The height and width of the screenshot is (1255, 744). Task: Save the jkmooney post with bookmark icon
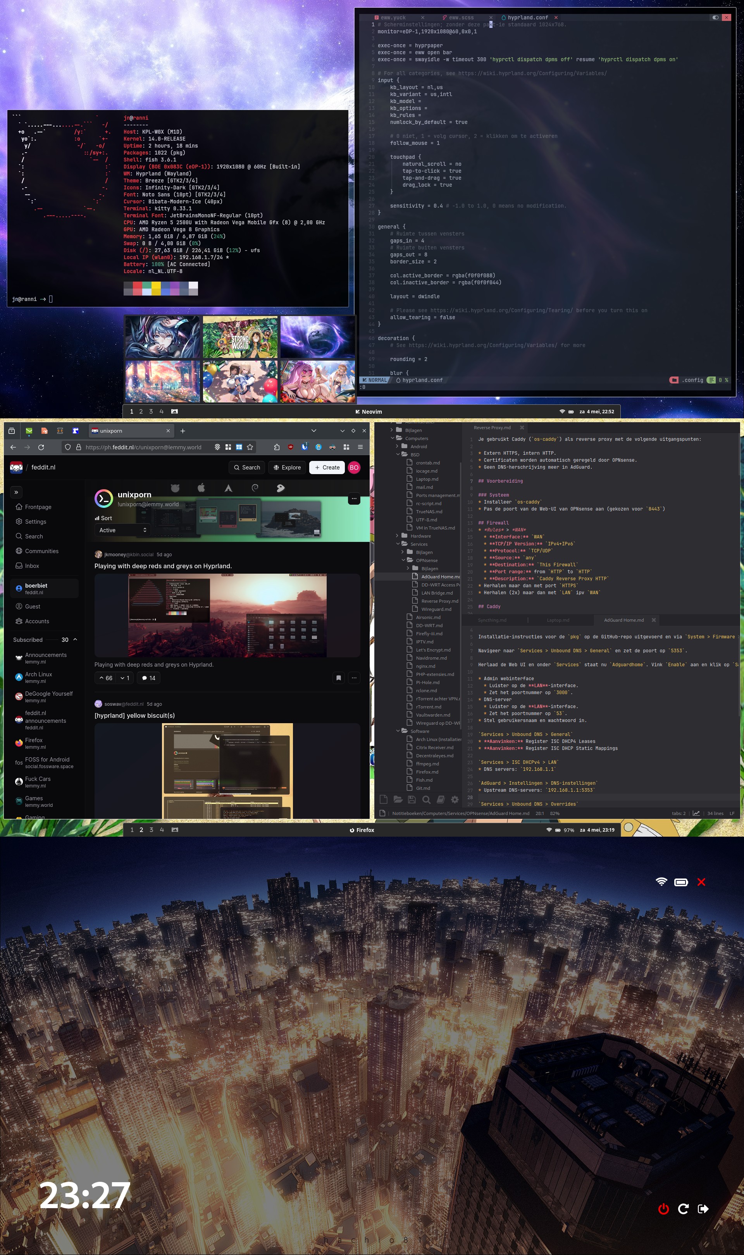pyautogui.click(x=338, y=678)
